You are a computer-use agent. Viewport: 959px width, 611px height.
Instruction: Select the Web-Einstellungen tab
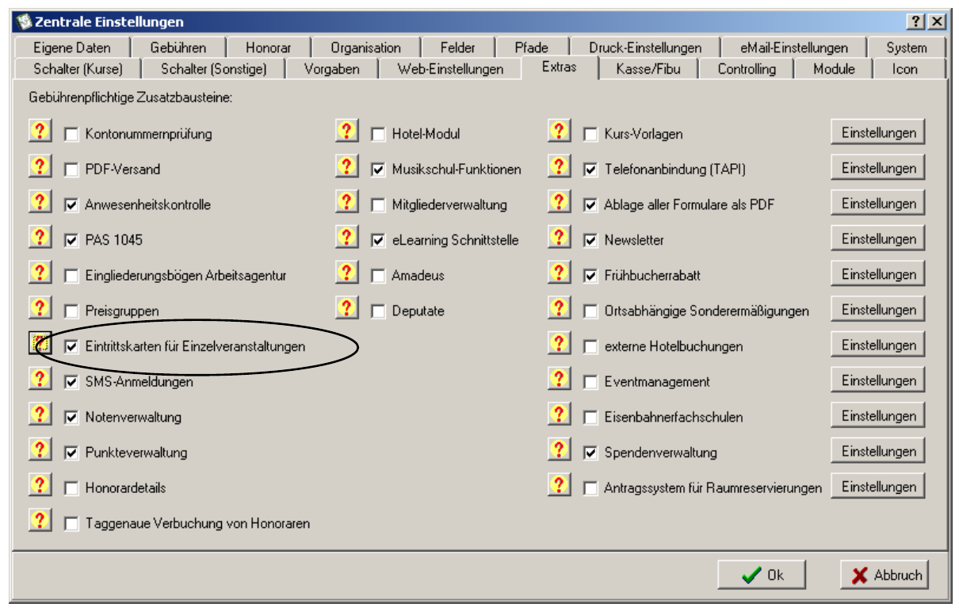point(450,69)
